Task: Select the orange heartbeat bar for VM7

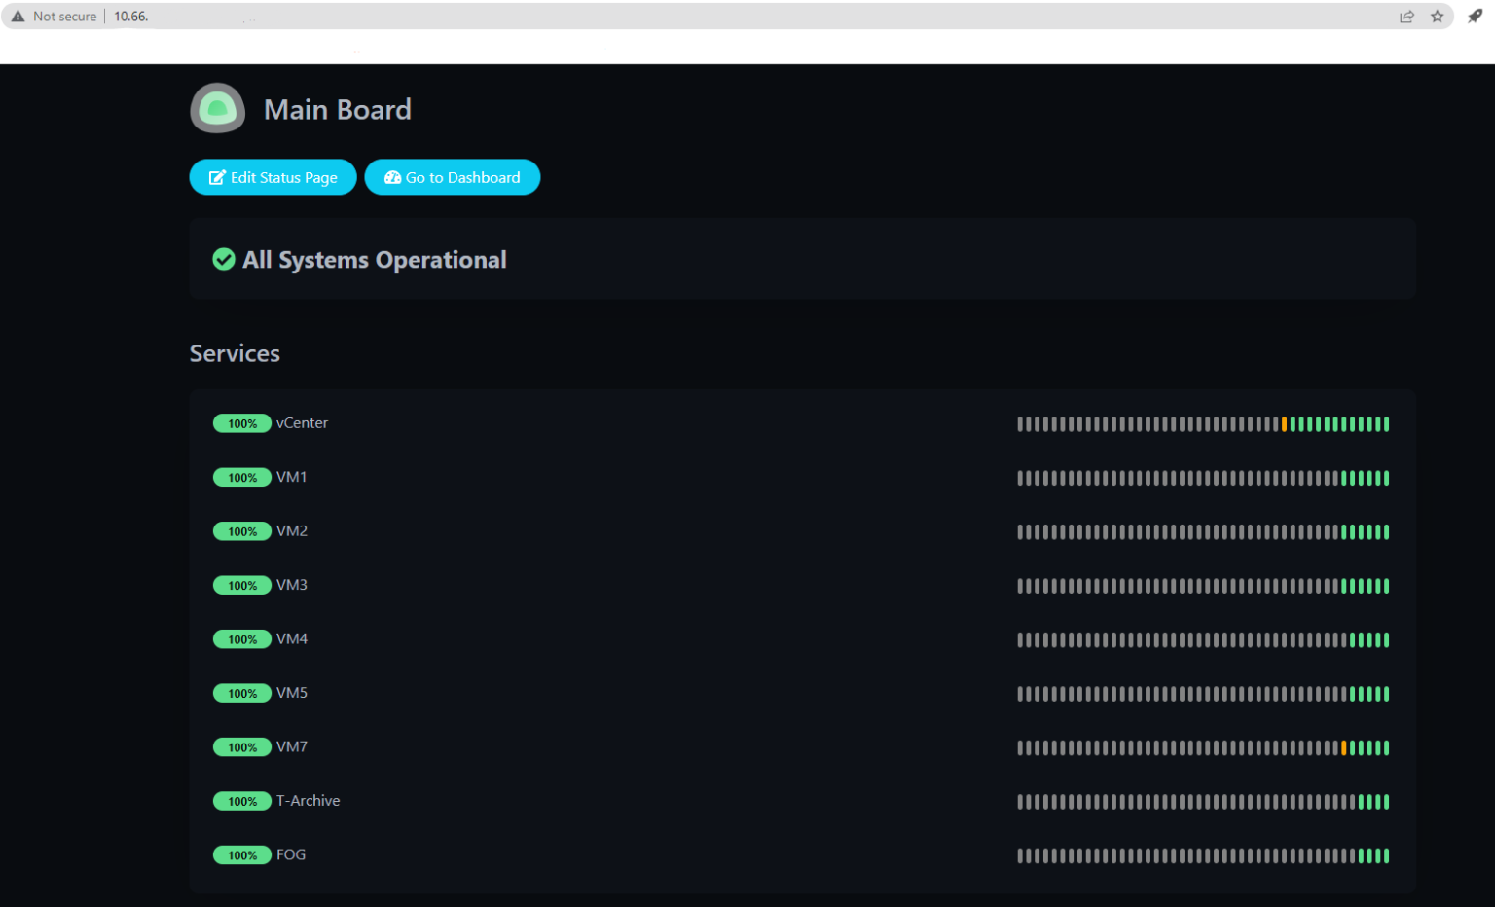Action: 1343,747
